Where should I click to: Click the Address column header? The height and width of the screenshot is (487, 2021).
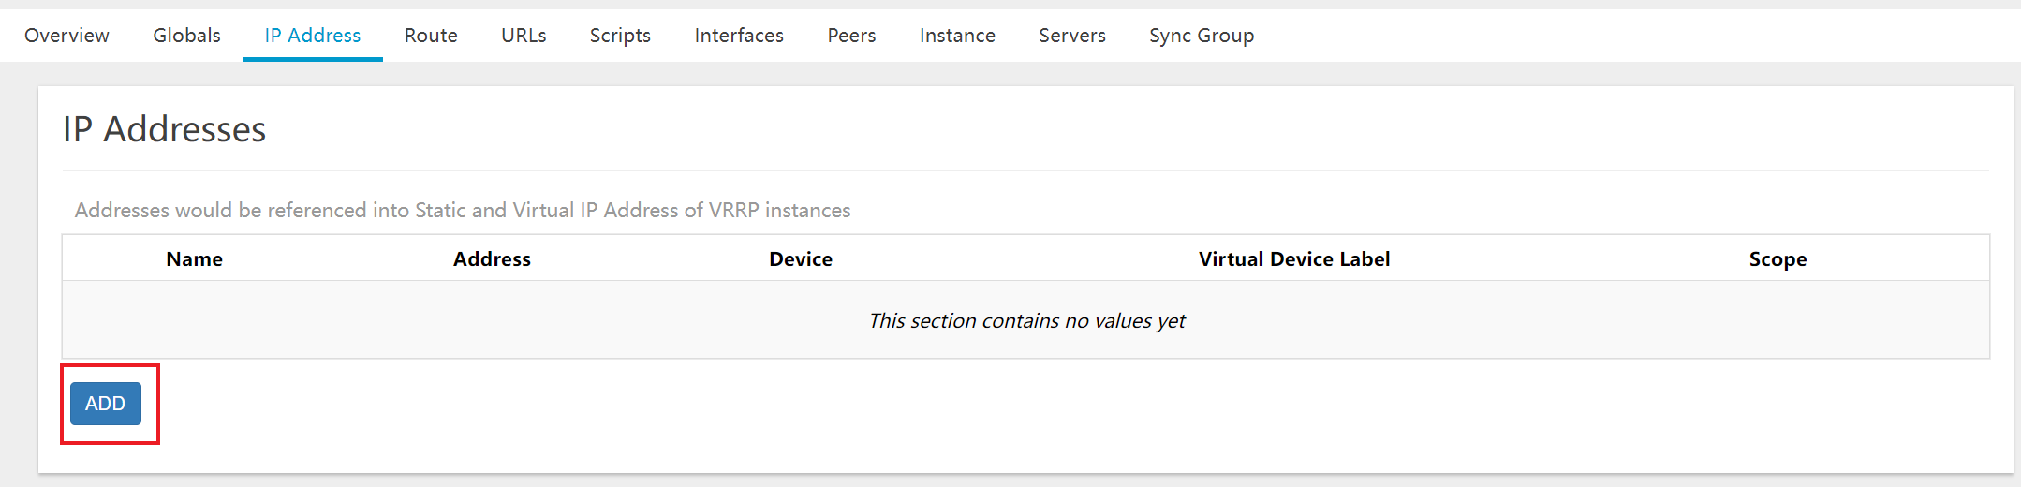[492, 259]
